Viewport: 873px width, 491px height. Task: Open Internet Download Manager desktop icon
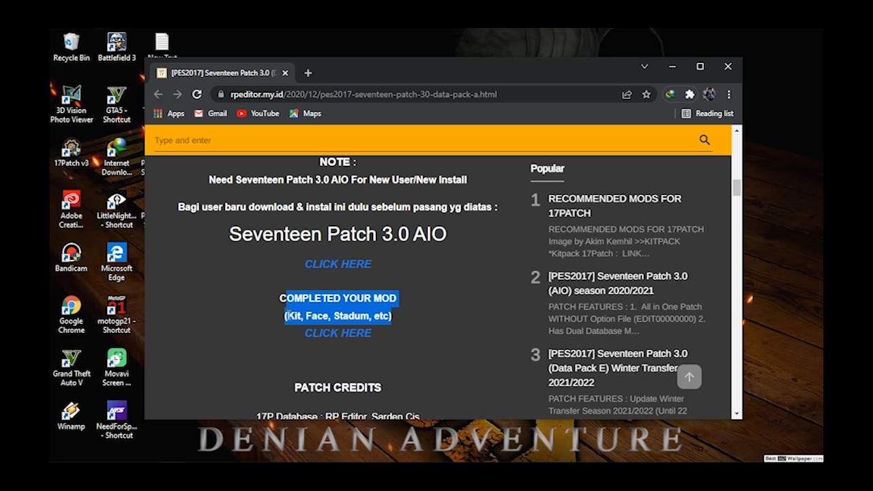click(117, 157)
